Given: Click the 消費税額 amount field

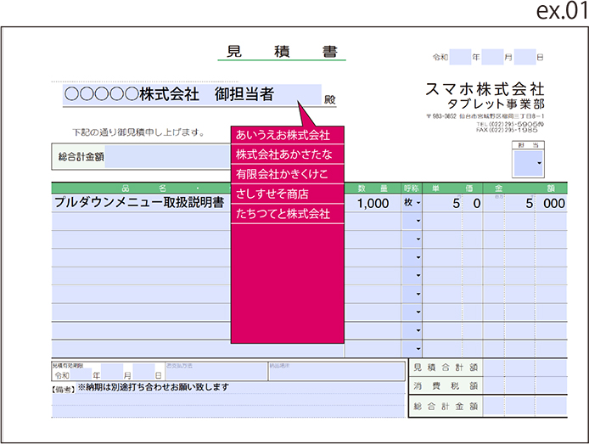Looking at the screenshot, I should 525,385.
